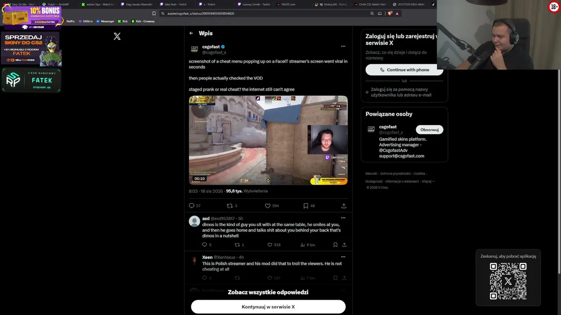Switch to the fake flash - Twitch tab
The image size is (561, 315).
[x=175, y=4]
